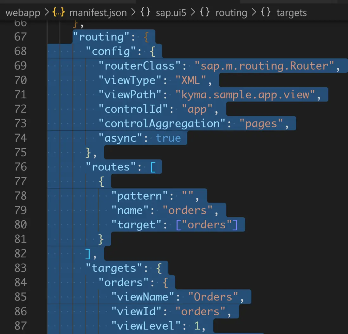Click the closing brace on line 75
This screenshot has width=348, height=334.
(88, 152)
